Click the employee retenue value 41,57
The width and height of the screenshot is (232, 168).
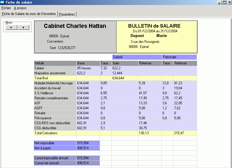click(150, 93)
